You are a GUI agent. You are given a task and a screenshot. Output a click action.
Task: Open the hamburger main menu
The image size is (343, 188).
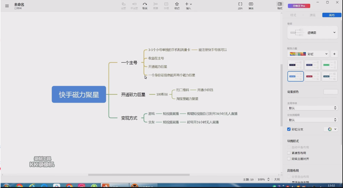[7, 6]
